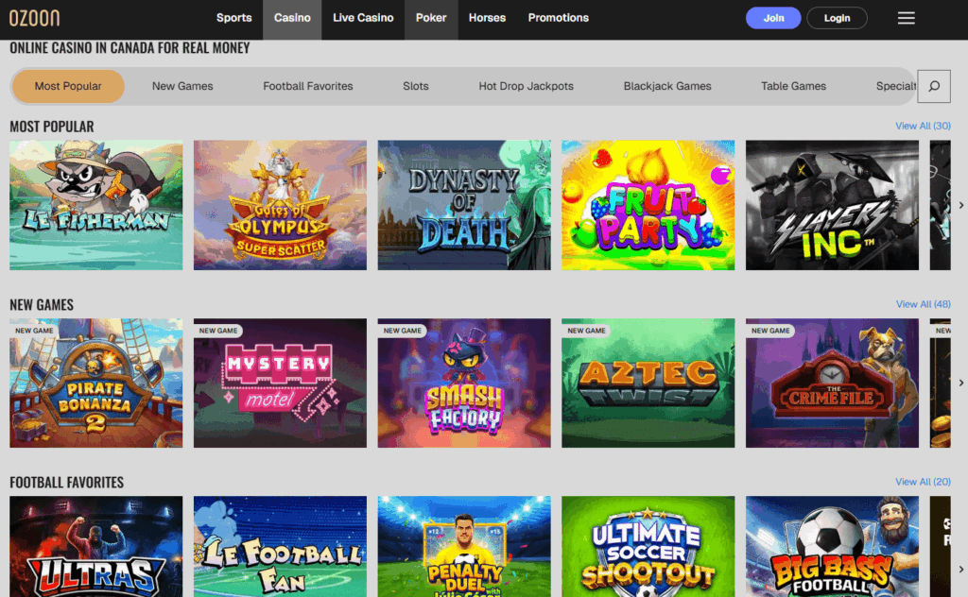
Task: Switch to Football Favorites category tab
Action: click(308, 86)
